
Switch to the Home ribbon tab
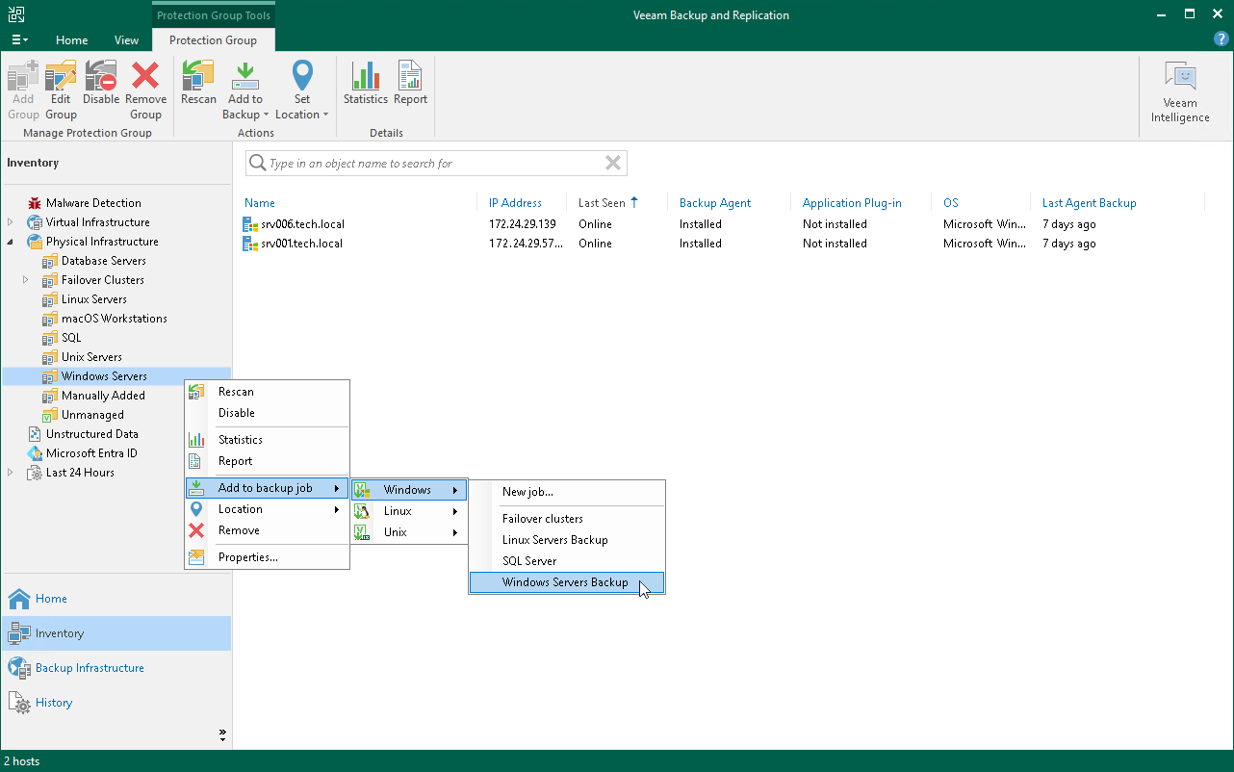tap(72, 40)
